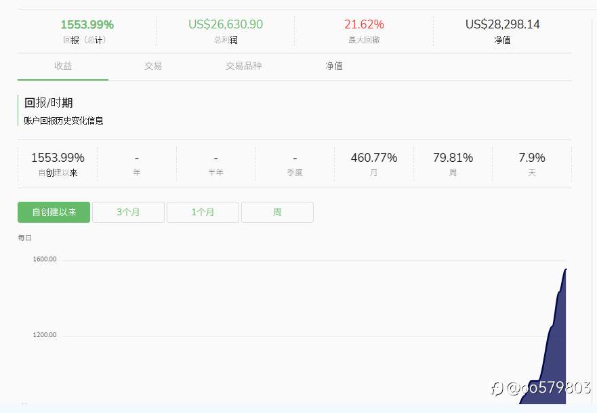Image resolution: width=597 pixels, height=413 pixels.
Task: Click the @oo579803 watermark text
Action: point(535,388)
